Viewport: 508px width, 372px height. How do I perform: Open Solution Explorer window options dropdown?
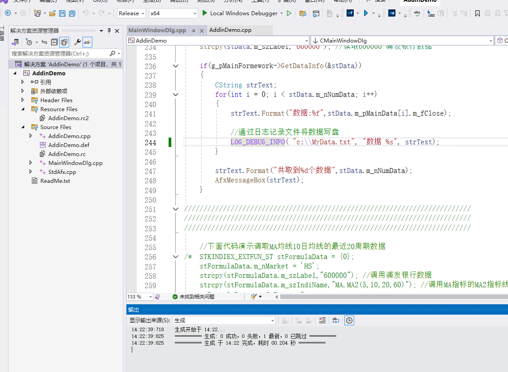pyautogui.click(x=101, y=31)
